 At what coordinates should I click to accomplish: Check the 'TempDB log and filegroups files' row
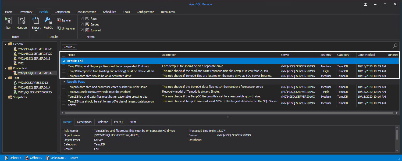[63, 66]
